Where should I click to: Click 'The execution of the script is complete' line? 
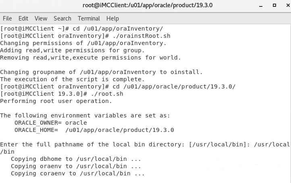[72, 79]
